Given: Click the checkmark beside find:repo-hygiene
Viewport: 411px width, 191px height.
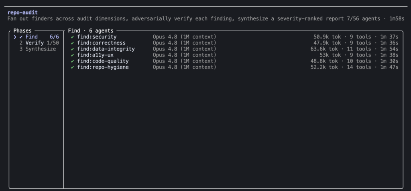Looking at the screenshot, I should pos(73,67).
